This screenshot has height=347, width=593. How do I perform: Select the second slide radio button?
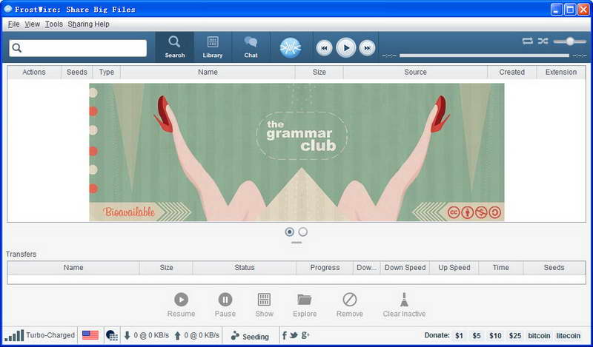tap(303, 232)
